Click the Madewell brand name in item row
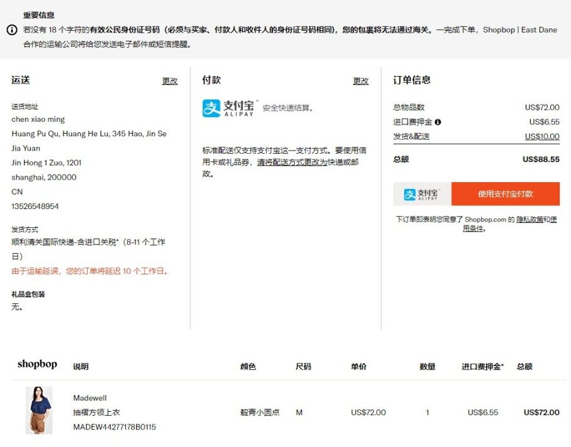The width and height of the screenshot is (571, 447). tap(90, 398)
